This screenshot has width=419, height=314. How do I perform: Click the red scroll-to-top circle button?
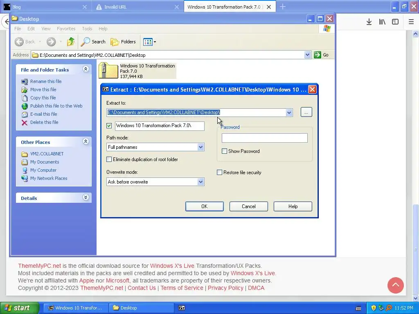[396, 285]
